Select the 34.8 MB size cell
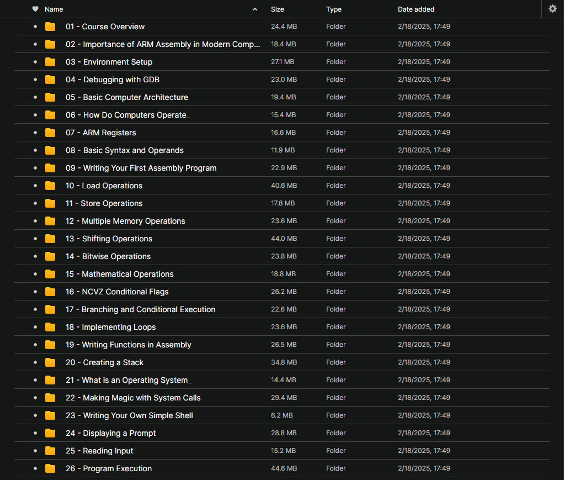Viewport: 564px width, 480px height. click(284, 362)
